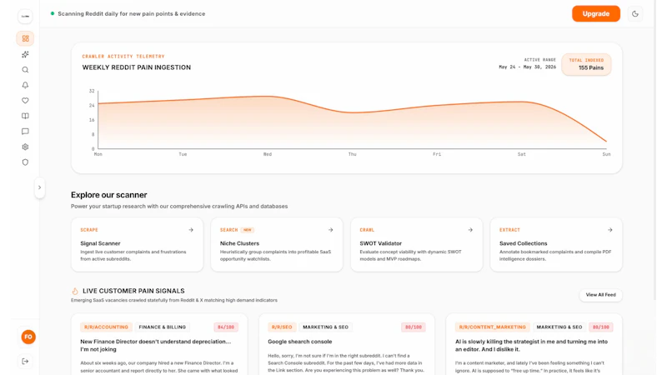
Task: Click the R/R/CONTENT_MARKETING subreddit tag
Action: (x=492, y=327)
